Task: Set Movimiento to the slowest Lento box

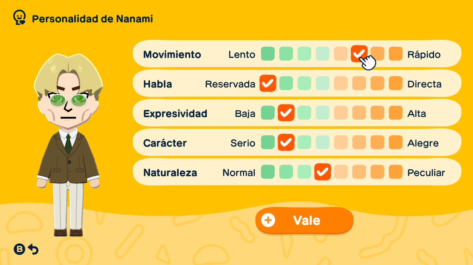Action: click(x=268, y=54)
